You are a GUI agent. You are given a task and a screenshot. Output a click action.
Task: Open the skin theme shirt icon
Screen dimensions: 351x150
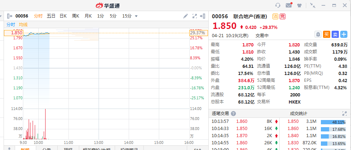tap(299, 5)
